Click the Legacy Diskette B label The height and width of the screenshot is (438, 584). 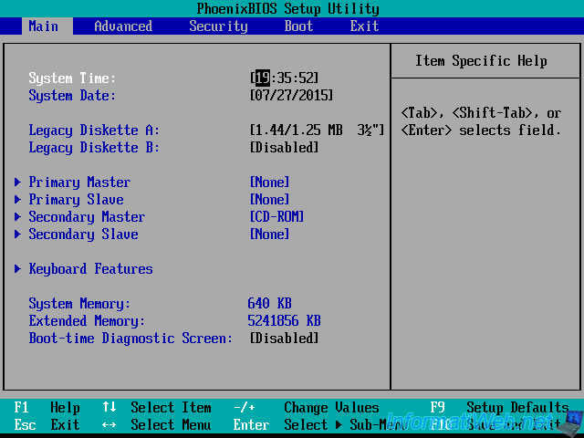[94, 148]
